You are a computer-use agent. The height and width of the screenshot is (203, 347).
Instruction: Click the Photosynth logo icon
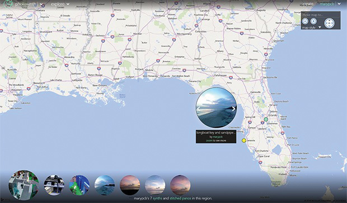point(8,3)
